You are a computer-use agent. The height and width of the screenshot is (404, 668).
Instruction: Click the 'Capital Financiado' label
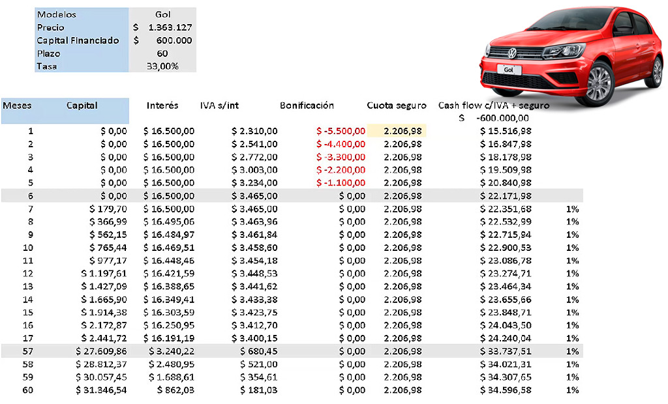point(78,40)
